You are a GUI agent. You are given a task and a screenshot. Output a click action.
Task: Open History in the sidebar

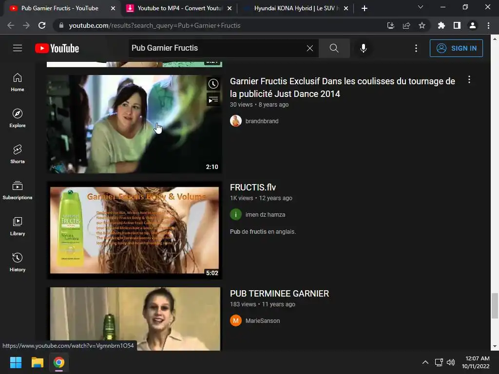tap(18, 262)
